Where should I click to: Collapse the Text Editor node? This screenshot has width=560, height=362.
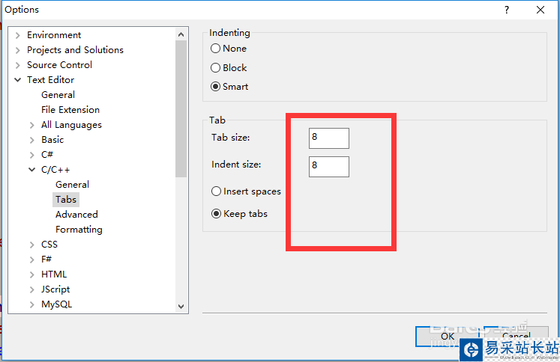coord(17,80)
